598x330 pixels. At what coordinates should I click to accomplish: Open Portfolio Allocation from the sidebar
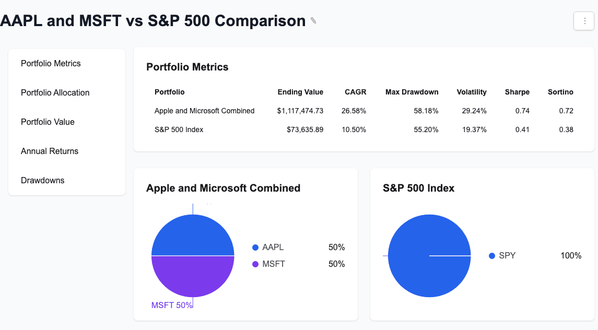click(x=55, y=92)
